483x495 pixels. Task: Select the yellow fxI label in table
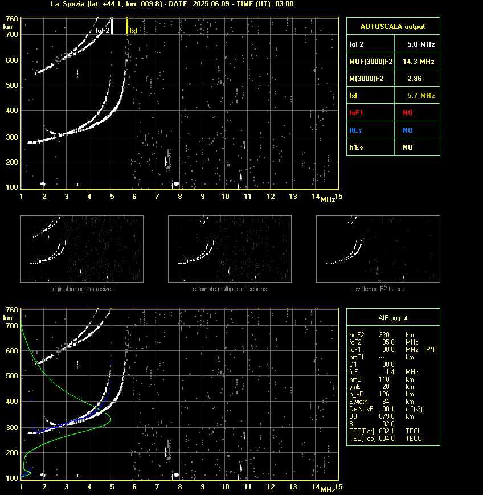[353, 95]
